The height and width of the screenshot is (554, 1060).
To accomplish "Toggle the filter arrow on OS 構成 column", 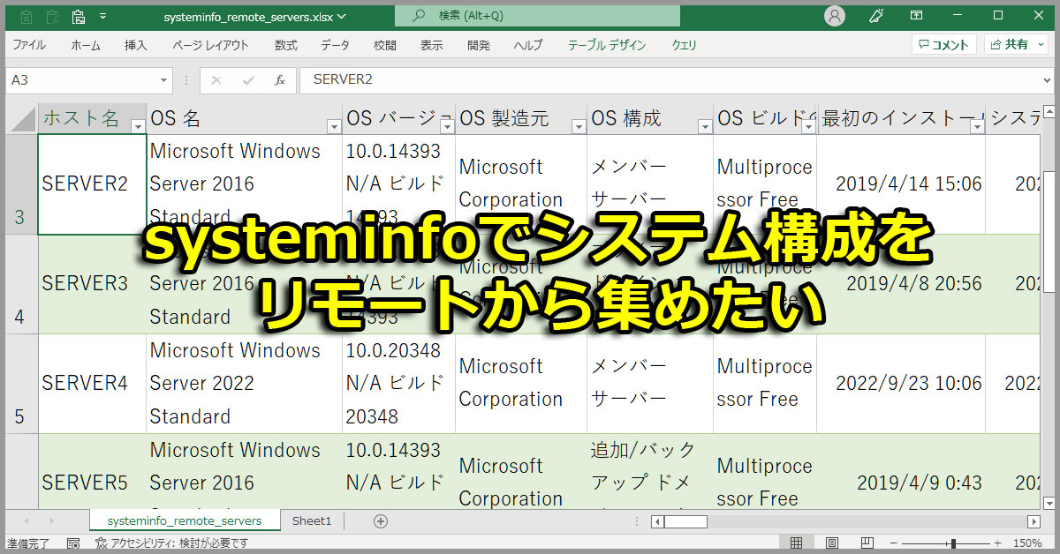I will [x=704, y=127].
